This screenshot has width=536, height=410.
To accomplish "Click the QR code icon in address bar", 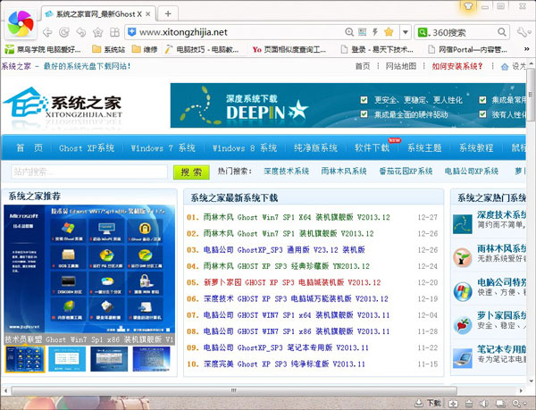I will pyautogui.click(x=362, y=32).
